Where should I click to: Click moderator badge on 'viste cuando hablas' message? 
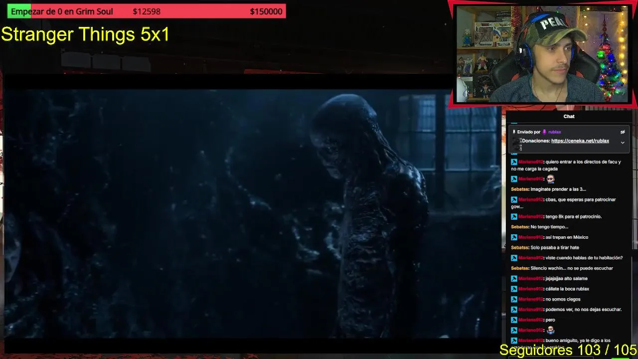coord(514,258)
